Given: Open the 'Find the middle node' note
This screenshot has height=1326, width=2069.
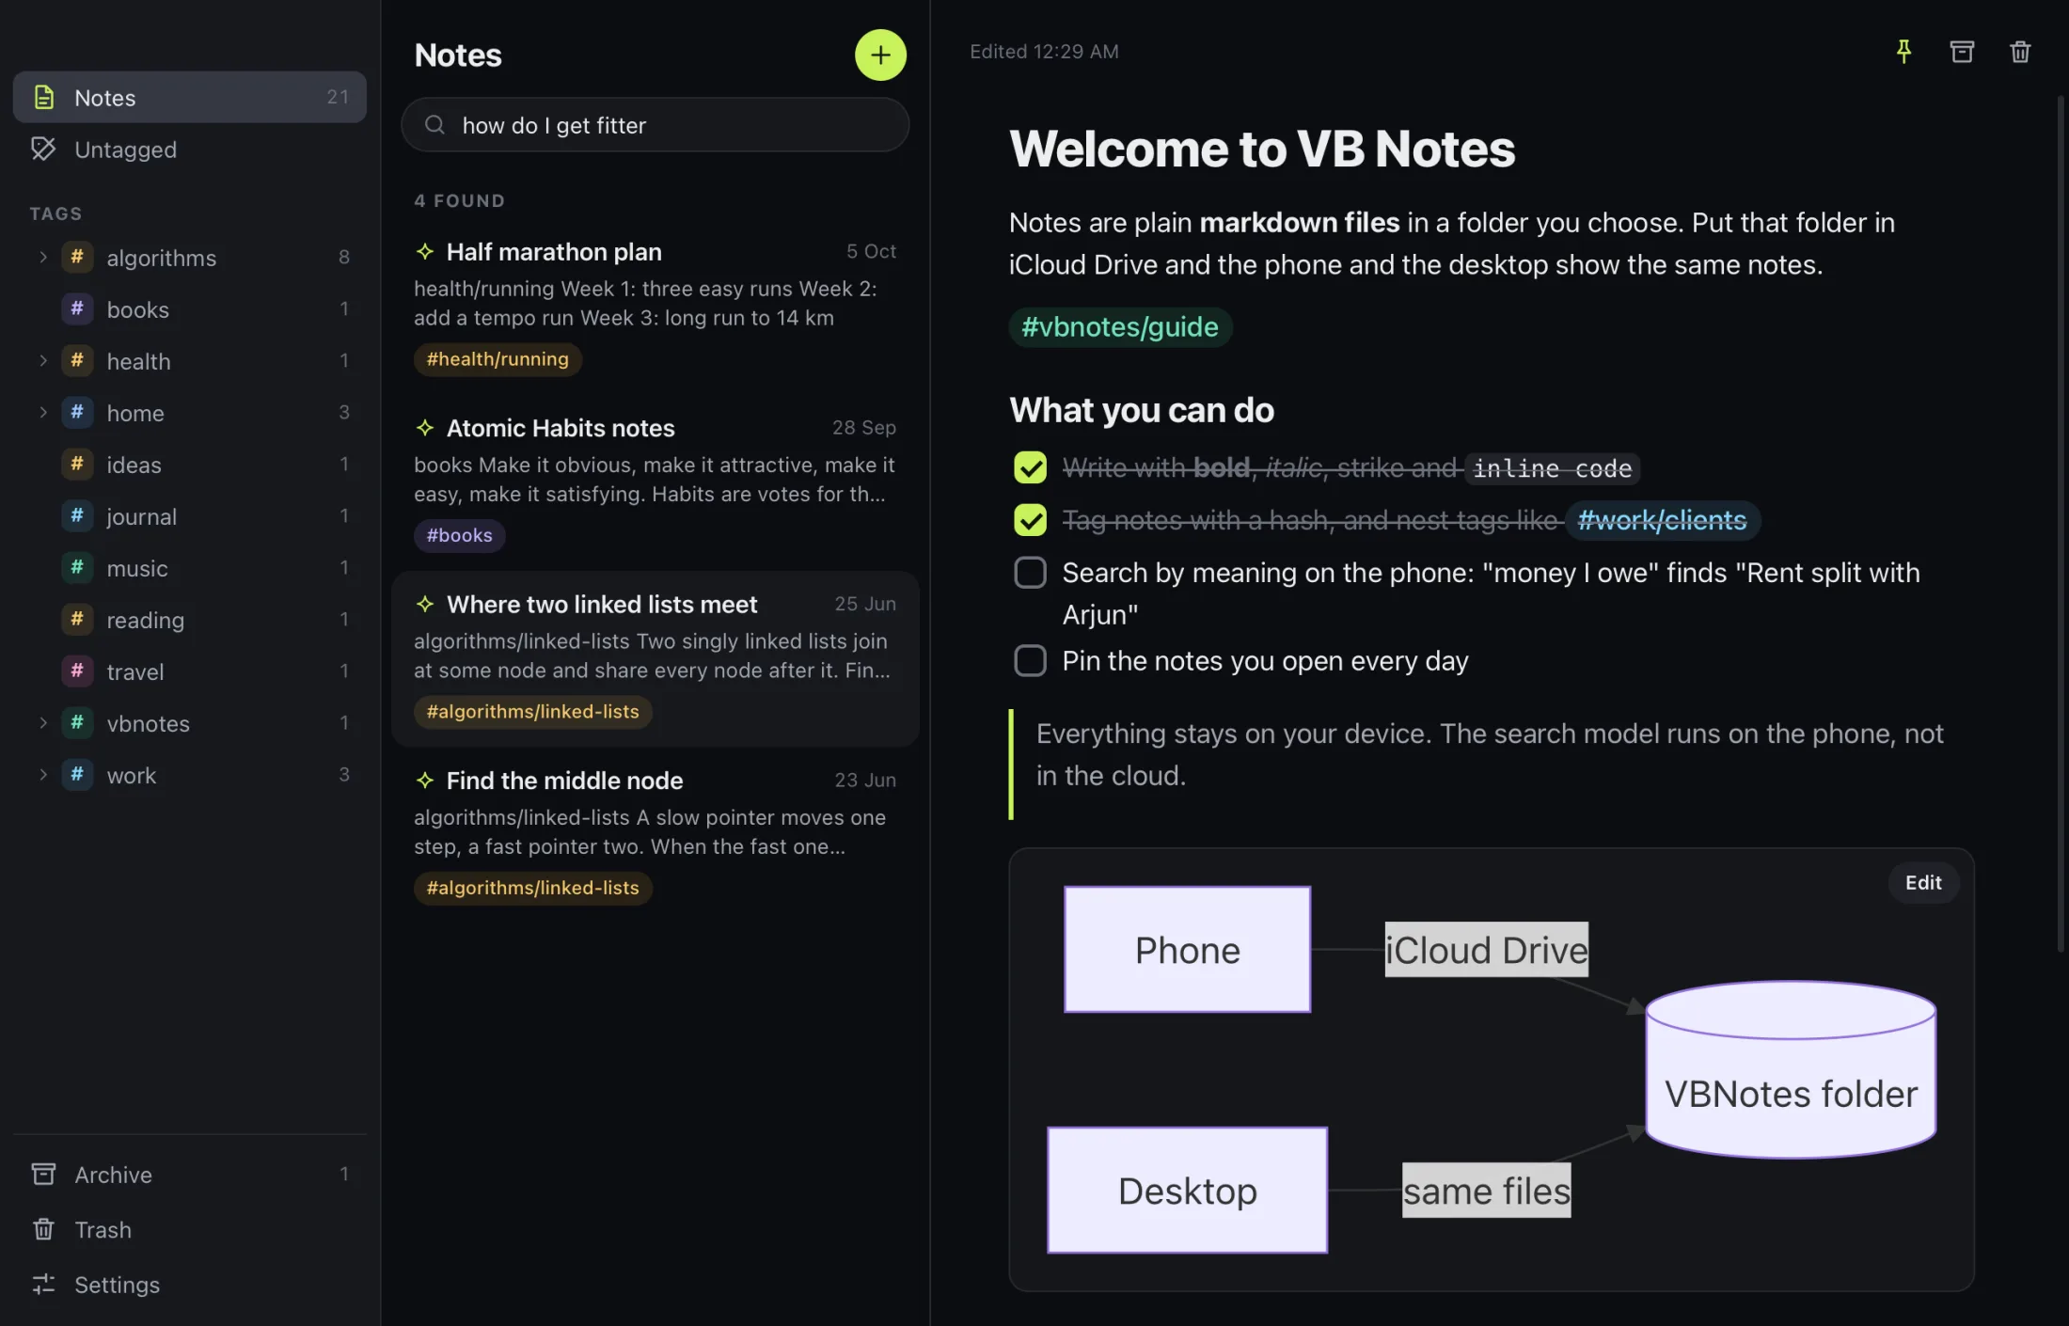Looking at the screenshot, I should [655, 835].
